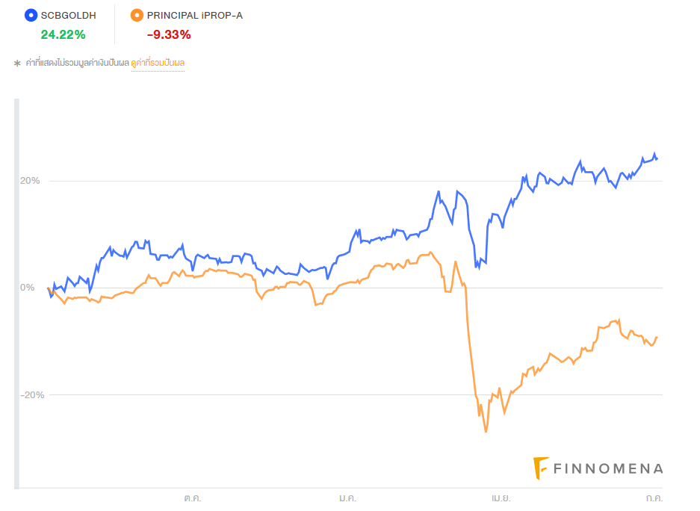Viewport: 700px width, 511px height.
Task: Click the -20% y-axis label
Action: coord(28,394)
